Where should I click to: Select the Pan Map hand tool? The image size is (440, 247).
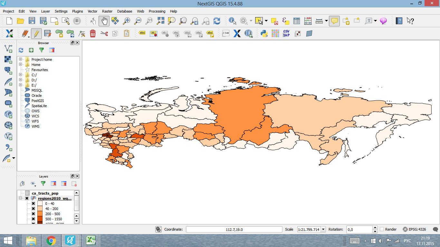coord(104,21)
